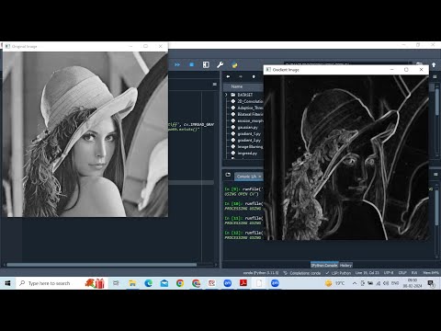Open File Explorer from taskbar
The height and width of the screenshot is (331, 441).
point(132,283)
